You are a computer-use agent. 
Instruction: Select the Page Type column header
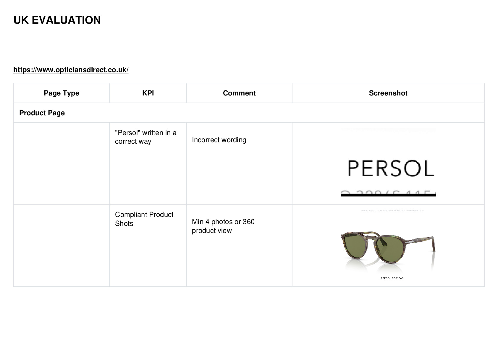coord(62,93)
